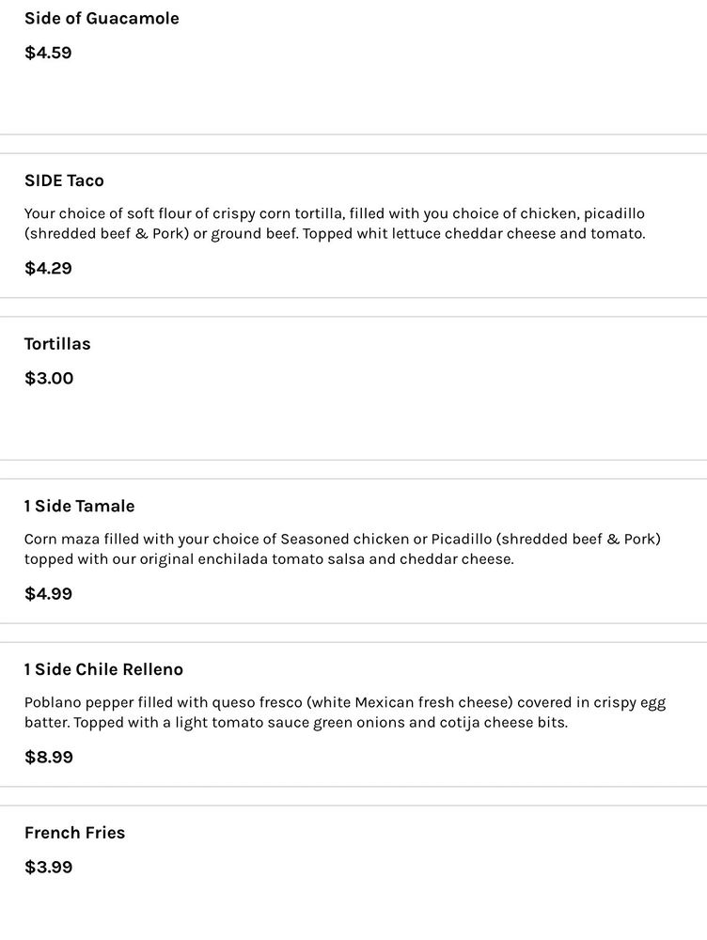Open the 1 Side Chile Relleno title
707x940 pixels.
pos(103,669)
